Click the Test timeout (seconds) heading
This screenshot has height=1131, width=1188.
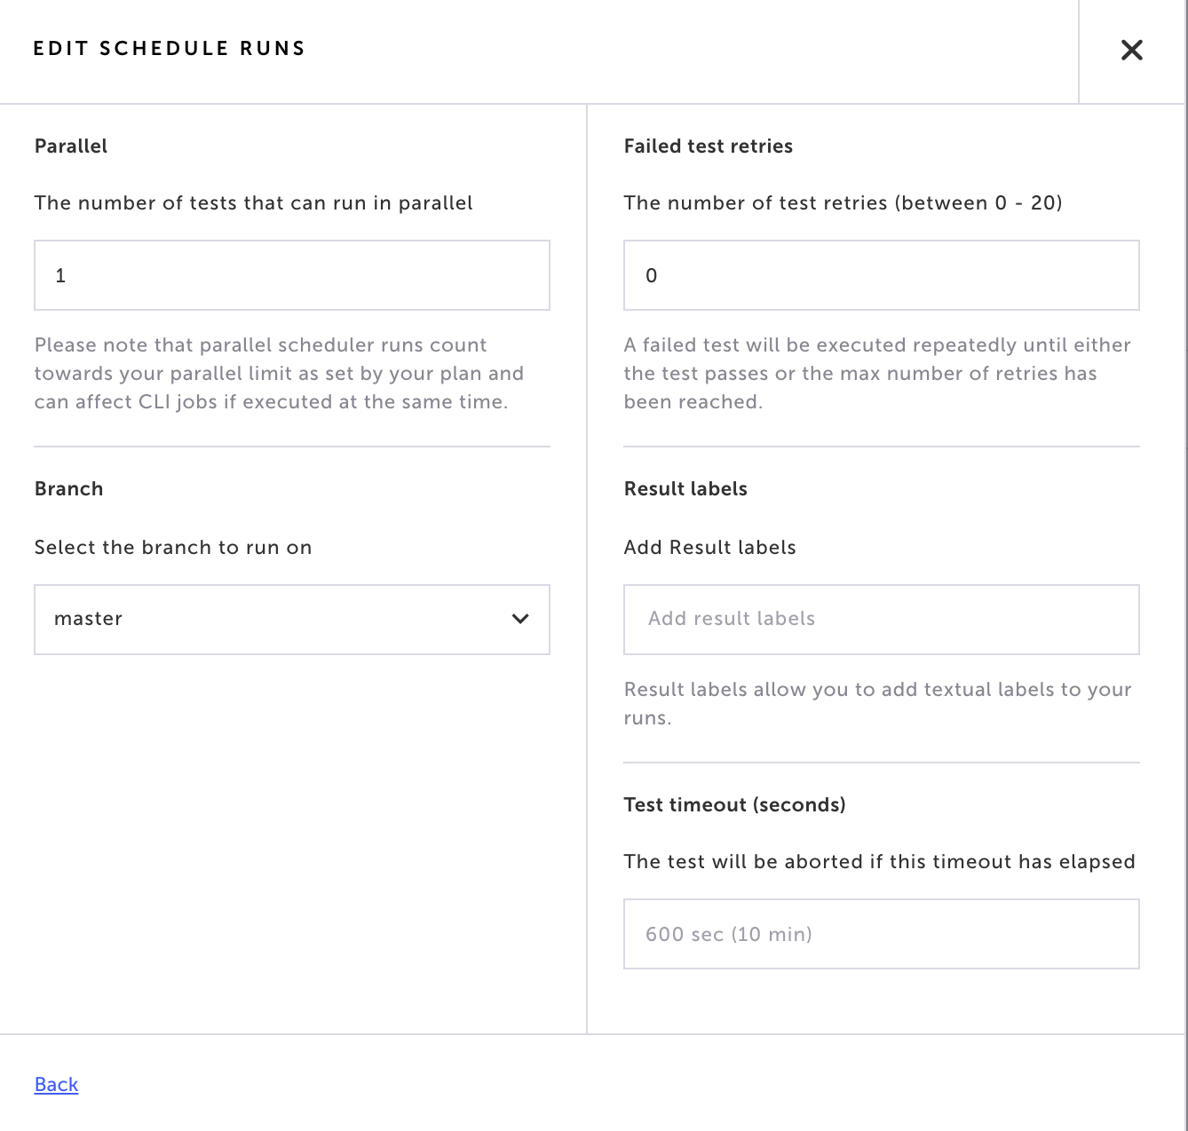(x=734, y=805)
